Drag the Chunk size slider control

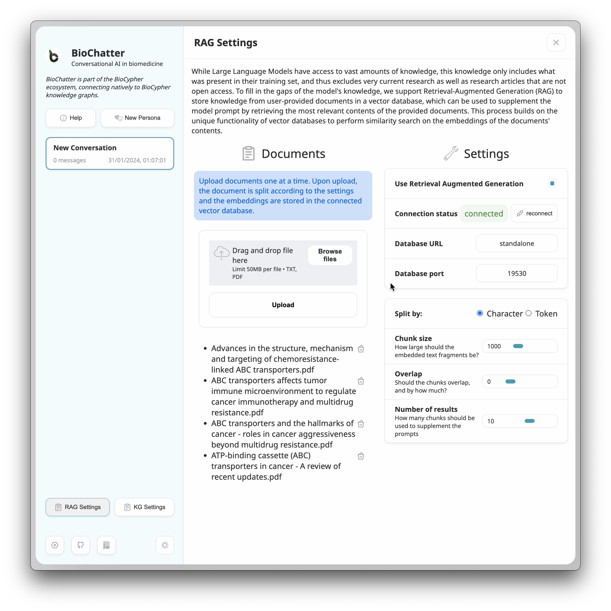[x=518, y=346]
